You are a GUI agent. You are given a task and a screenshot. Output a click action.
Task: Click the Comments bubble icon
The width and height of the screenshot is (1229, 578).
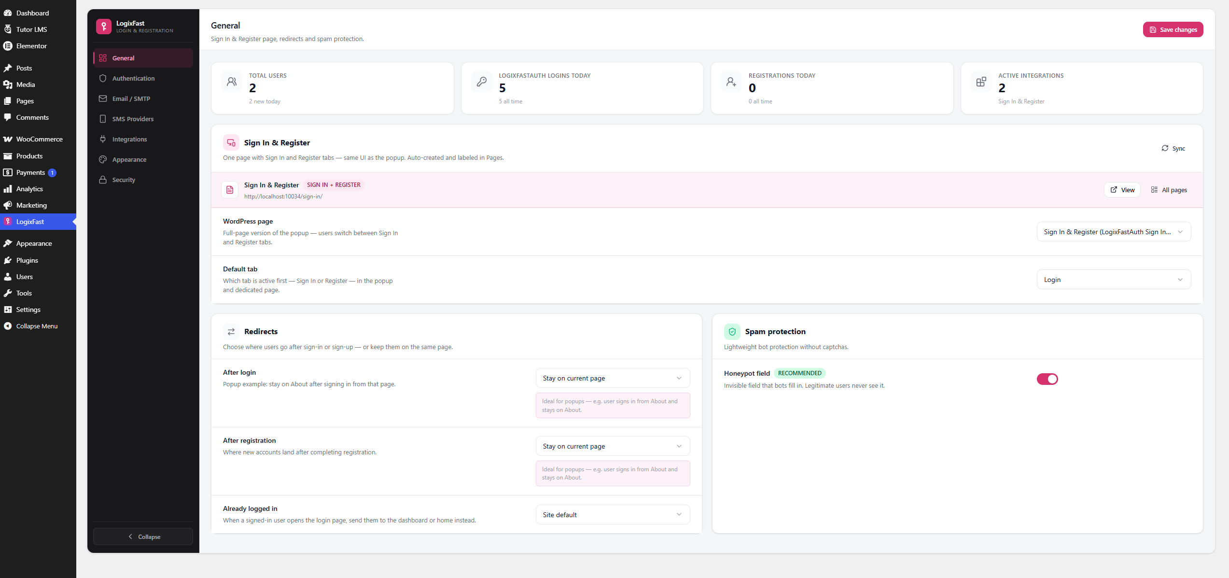click(8, 117)
